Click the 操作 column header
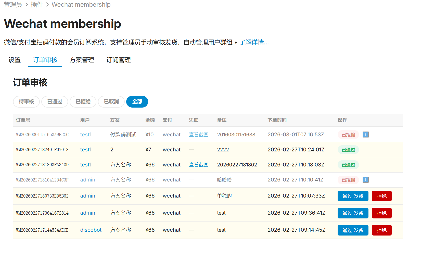This screenshot has width=434, height=261. (342, 120)
